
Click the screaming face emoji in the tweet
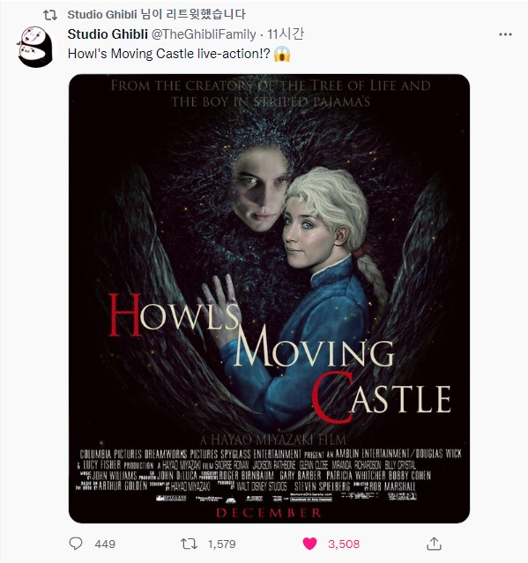[x=282, y=55]
